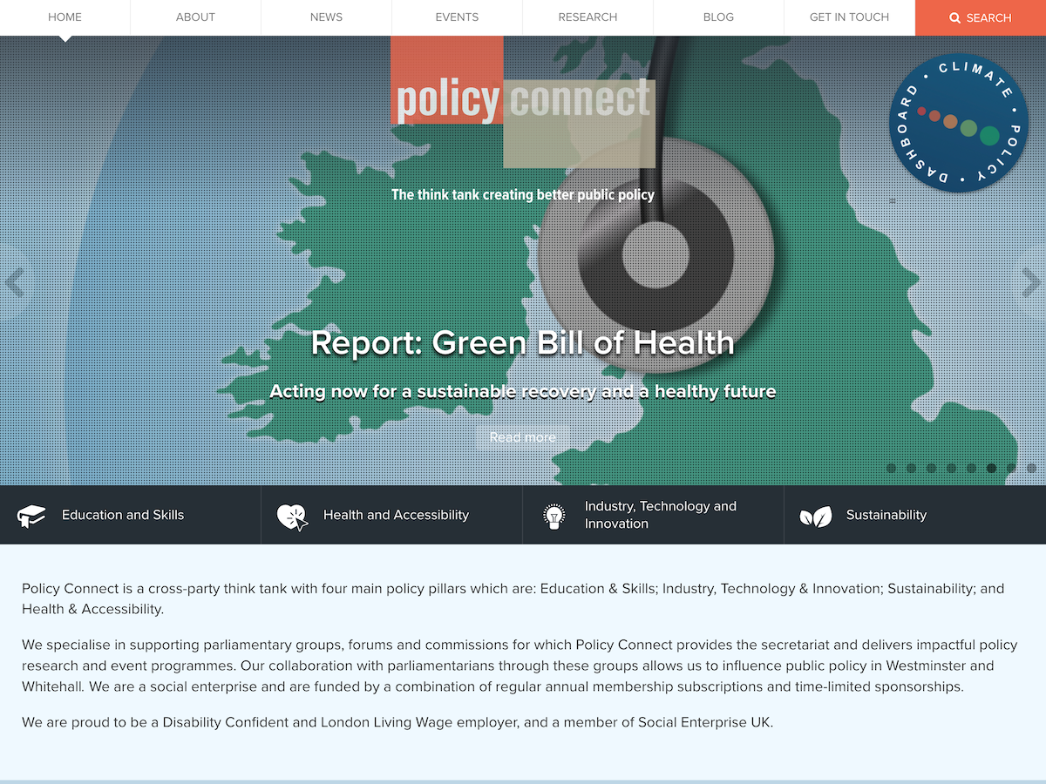Advance to the next slide with the right arrow
This screenshot has width=1046, height=784.
pyautogui.click(x=1031, y=282)
